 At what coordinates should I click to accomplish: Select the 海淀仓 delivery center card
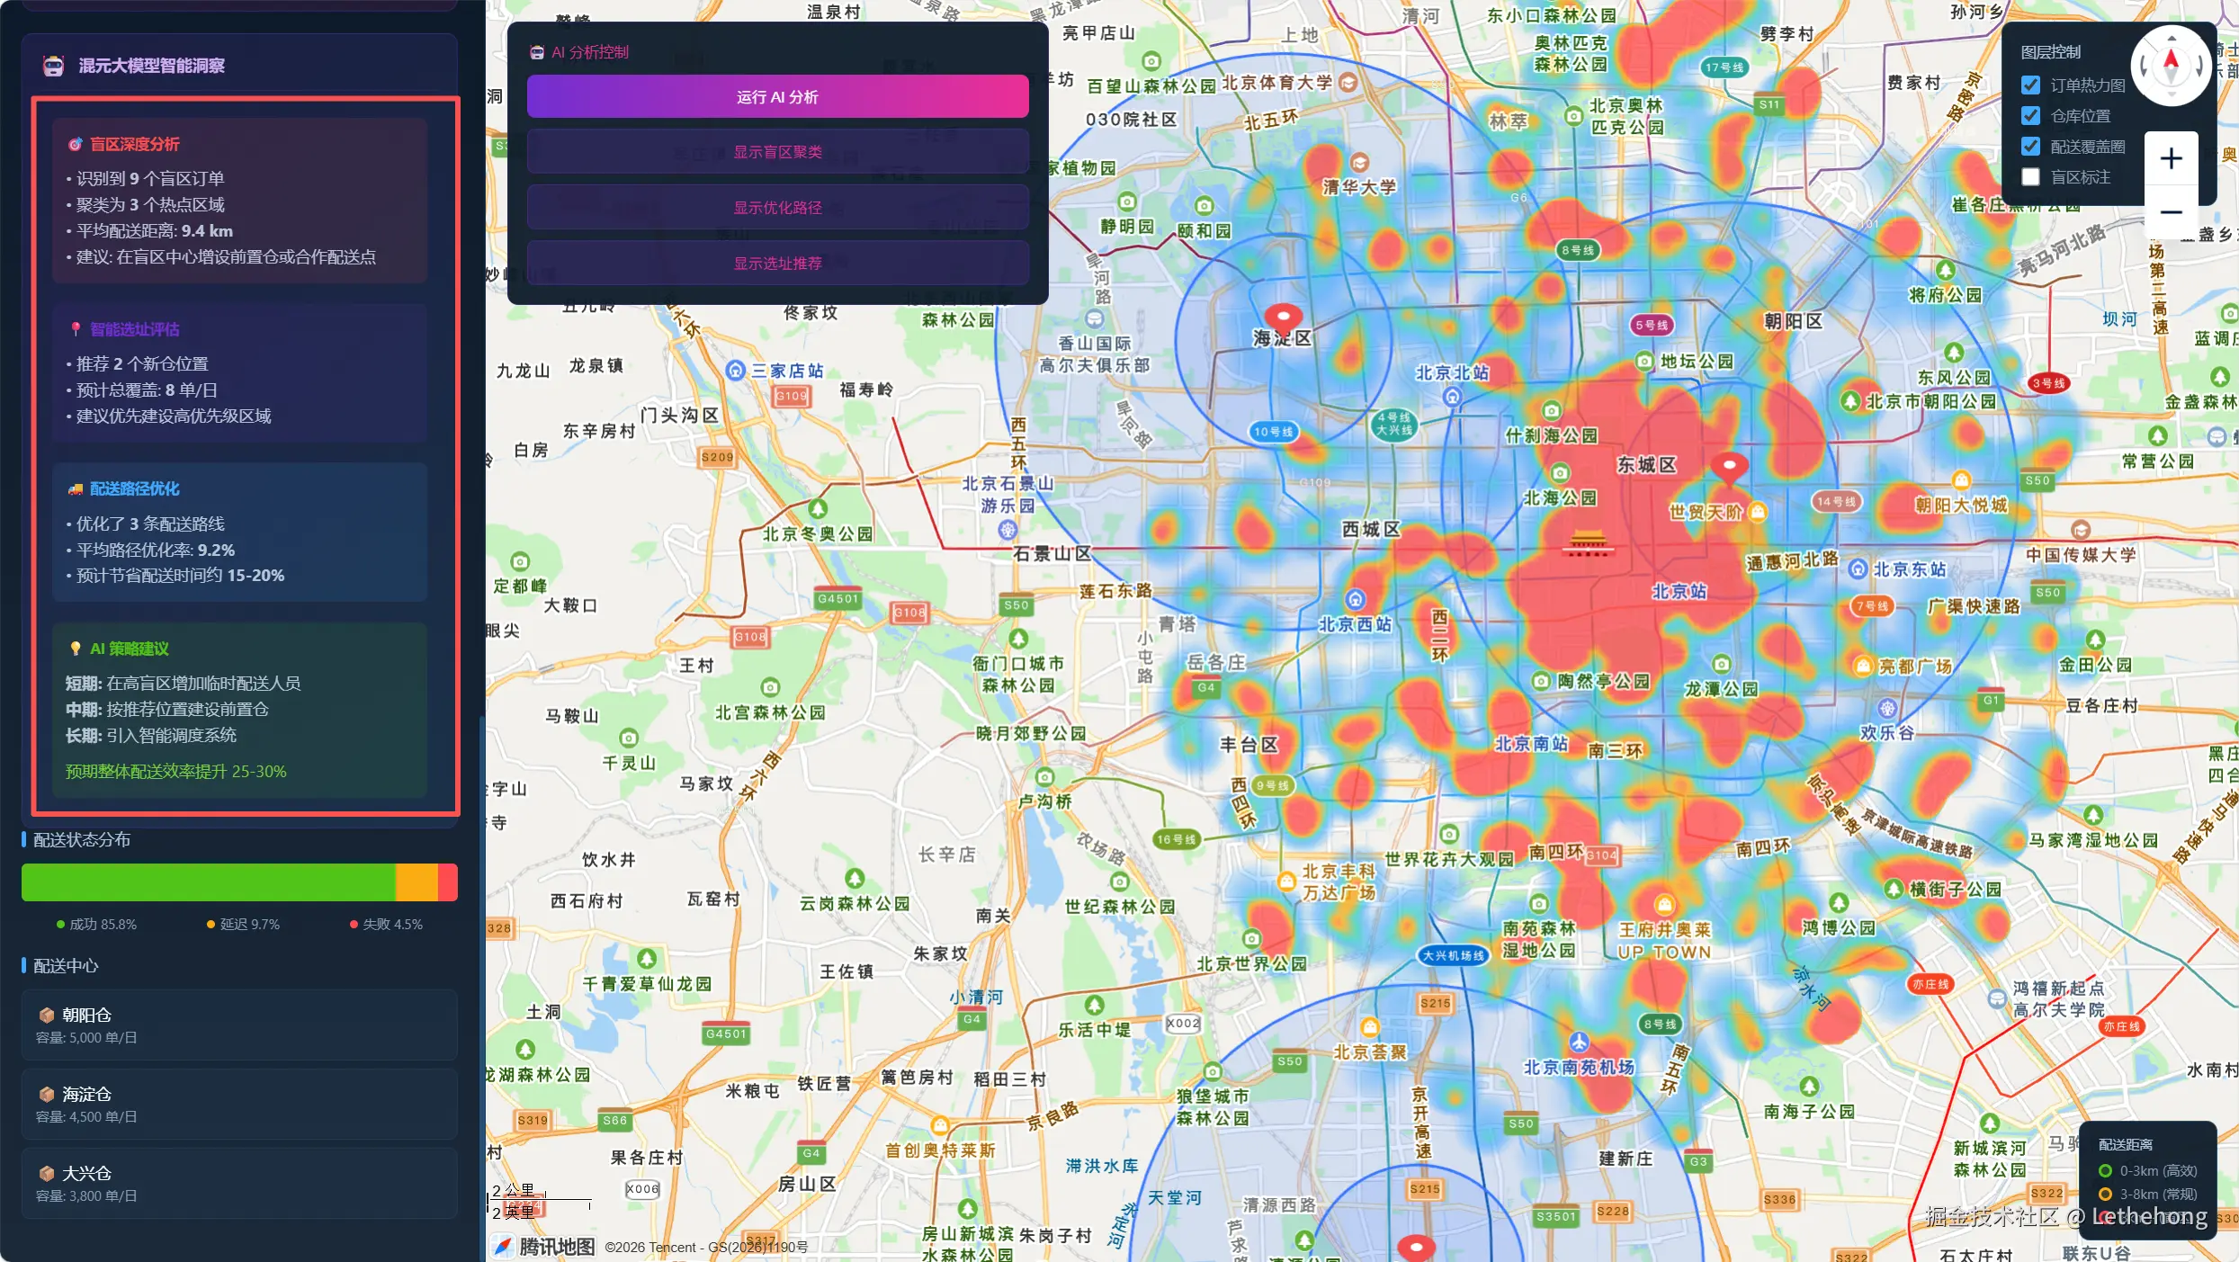coord(239,1104)
